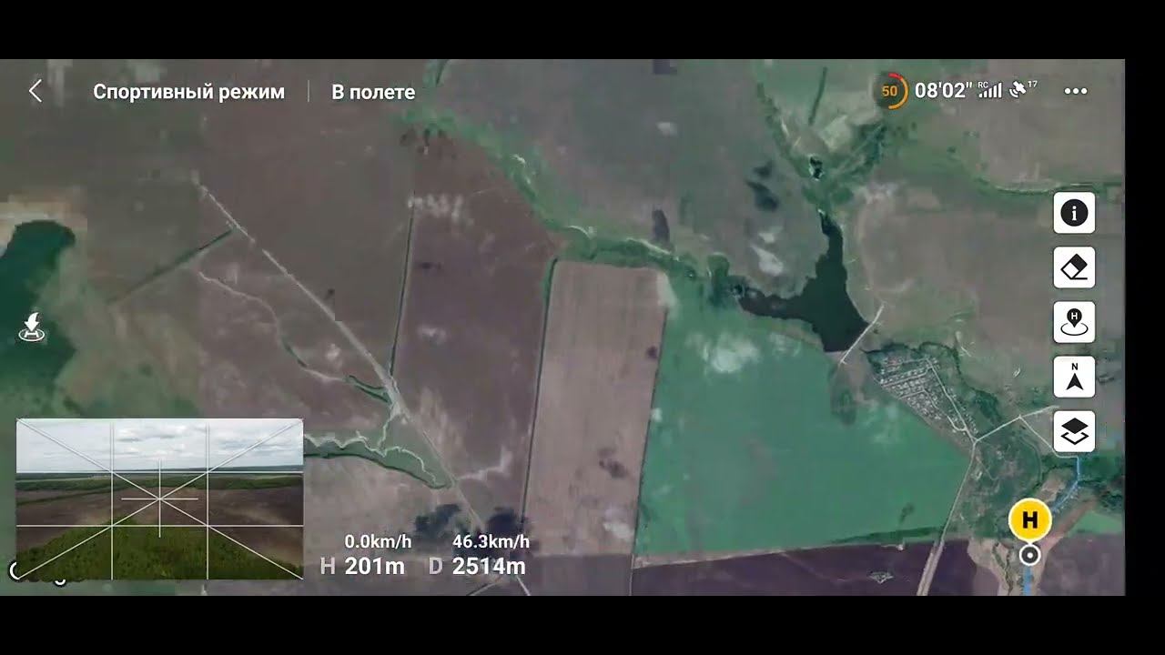Tap the remaining flight time 08'02"
This screenshot has height=655, width=1165.
943,91
